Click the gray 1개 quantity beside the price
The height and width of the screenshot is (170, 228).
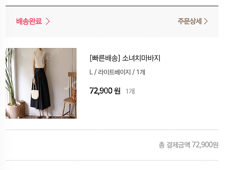[130, 91]
